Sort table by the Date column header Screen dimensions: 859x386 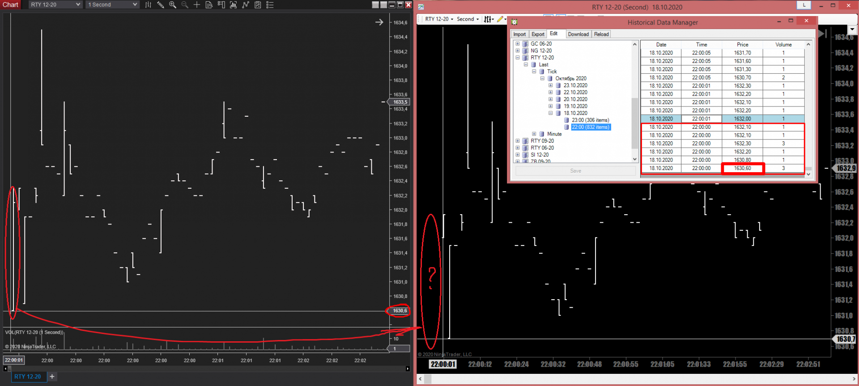pos(661,45)
